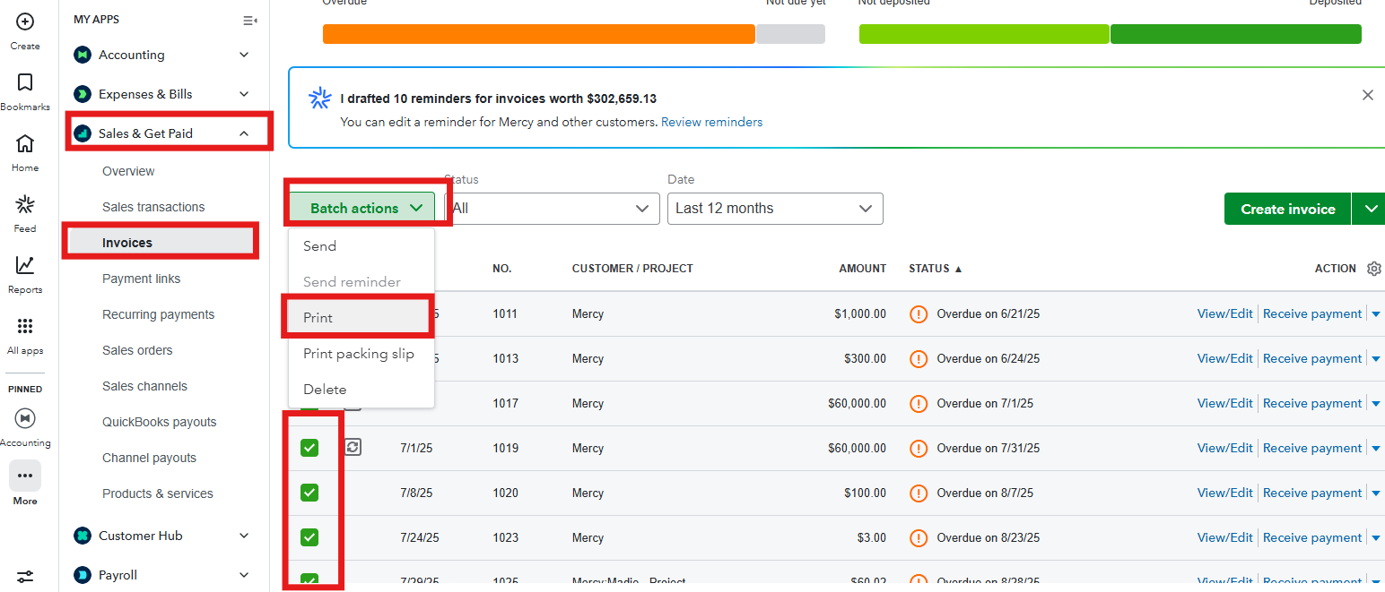Sort by AMOUNT column header
The image size is (1385, 592).
coord(862,269)
